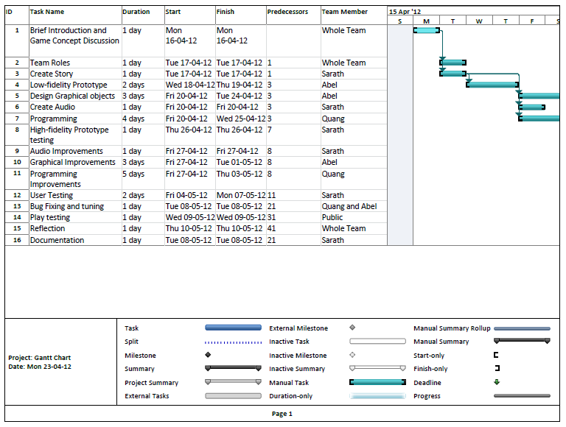Click the 'Wed 25-04-12' finish date
Image resolution: width=566 pixels, height=427 pixels.
tap(241, 119)
